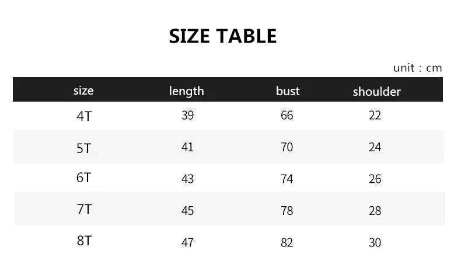The height and width of the screenshot is (264, 461).
Task: Select the 4T size row label
Action: coord(84,116)
